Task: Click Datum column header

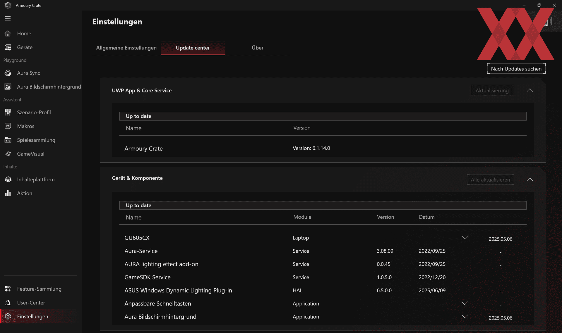Action: [x=426, y=217]
